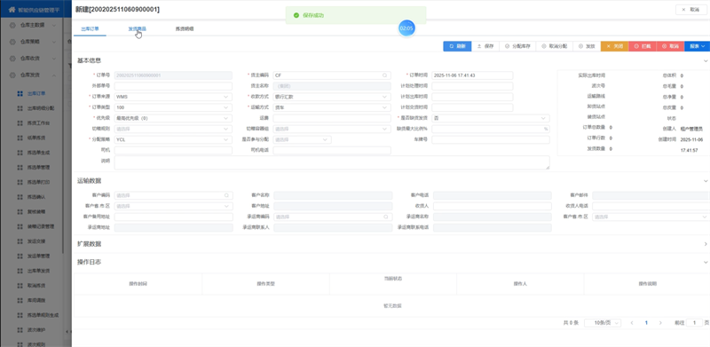The width and height of the screenshot is (710, 347).
Task: Open the 优先级 dropdown
Action: point(173,118)
